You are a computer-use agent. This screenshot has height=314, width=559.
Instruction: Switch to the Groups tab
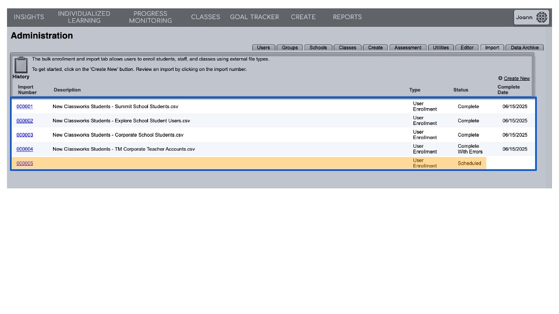tap(289, 48)
